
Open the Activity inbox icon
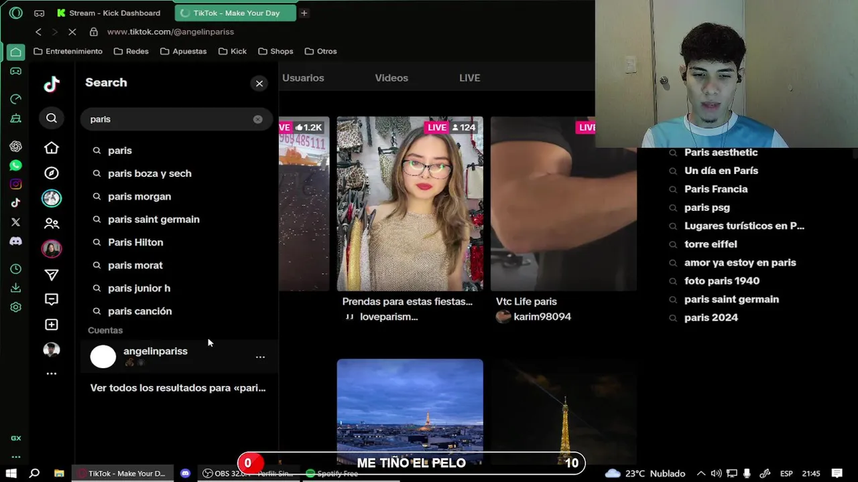pyautogui.click(x=52, y=299)
